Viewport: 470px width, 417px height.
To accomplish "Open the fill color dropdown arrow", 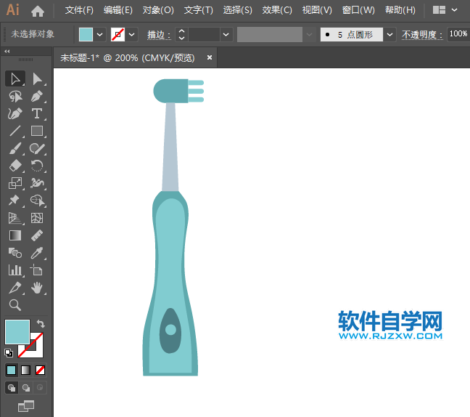I will [100, 35].
